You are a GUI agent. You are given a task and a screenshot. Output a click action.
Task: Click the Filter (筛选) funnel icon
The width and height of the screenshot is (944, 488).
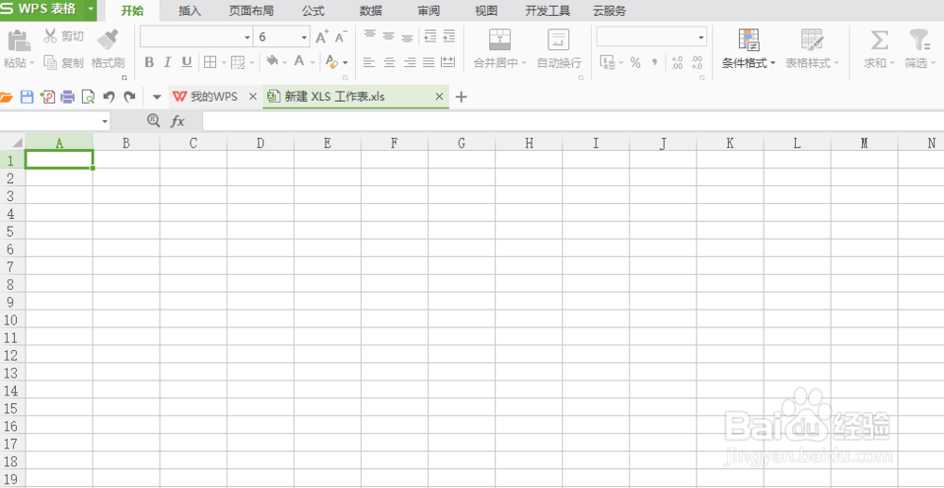(919, 41)
